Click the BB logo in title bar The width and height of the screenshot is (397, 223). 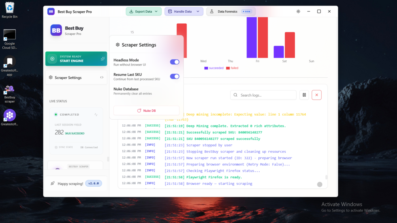coord(51,11)
